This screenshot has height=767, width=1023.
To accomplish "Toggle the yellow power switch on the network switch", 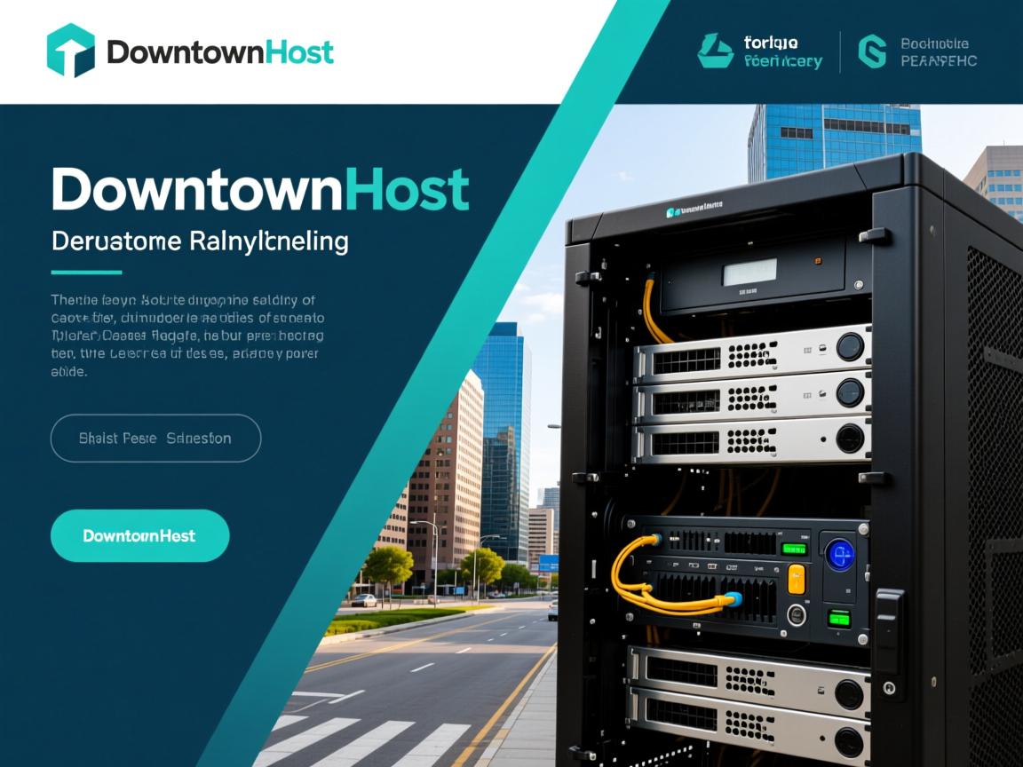I will (x=796, y=579).
